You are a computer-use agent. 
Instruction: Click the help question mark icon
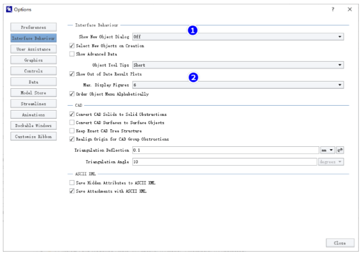point(333,9)
